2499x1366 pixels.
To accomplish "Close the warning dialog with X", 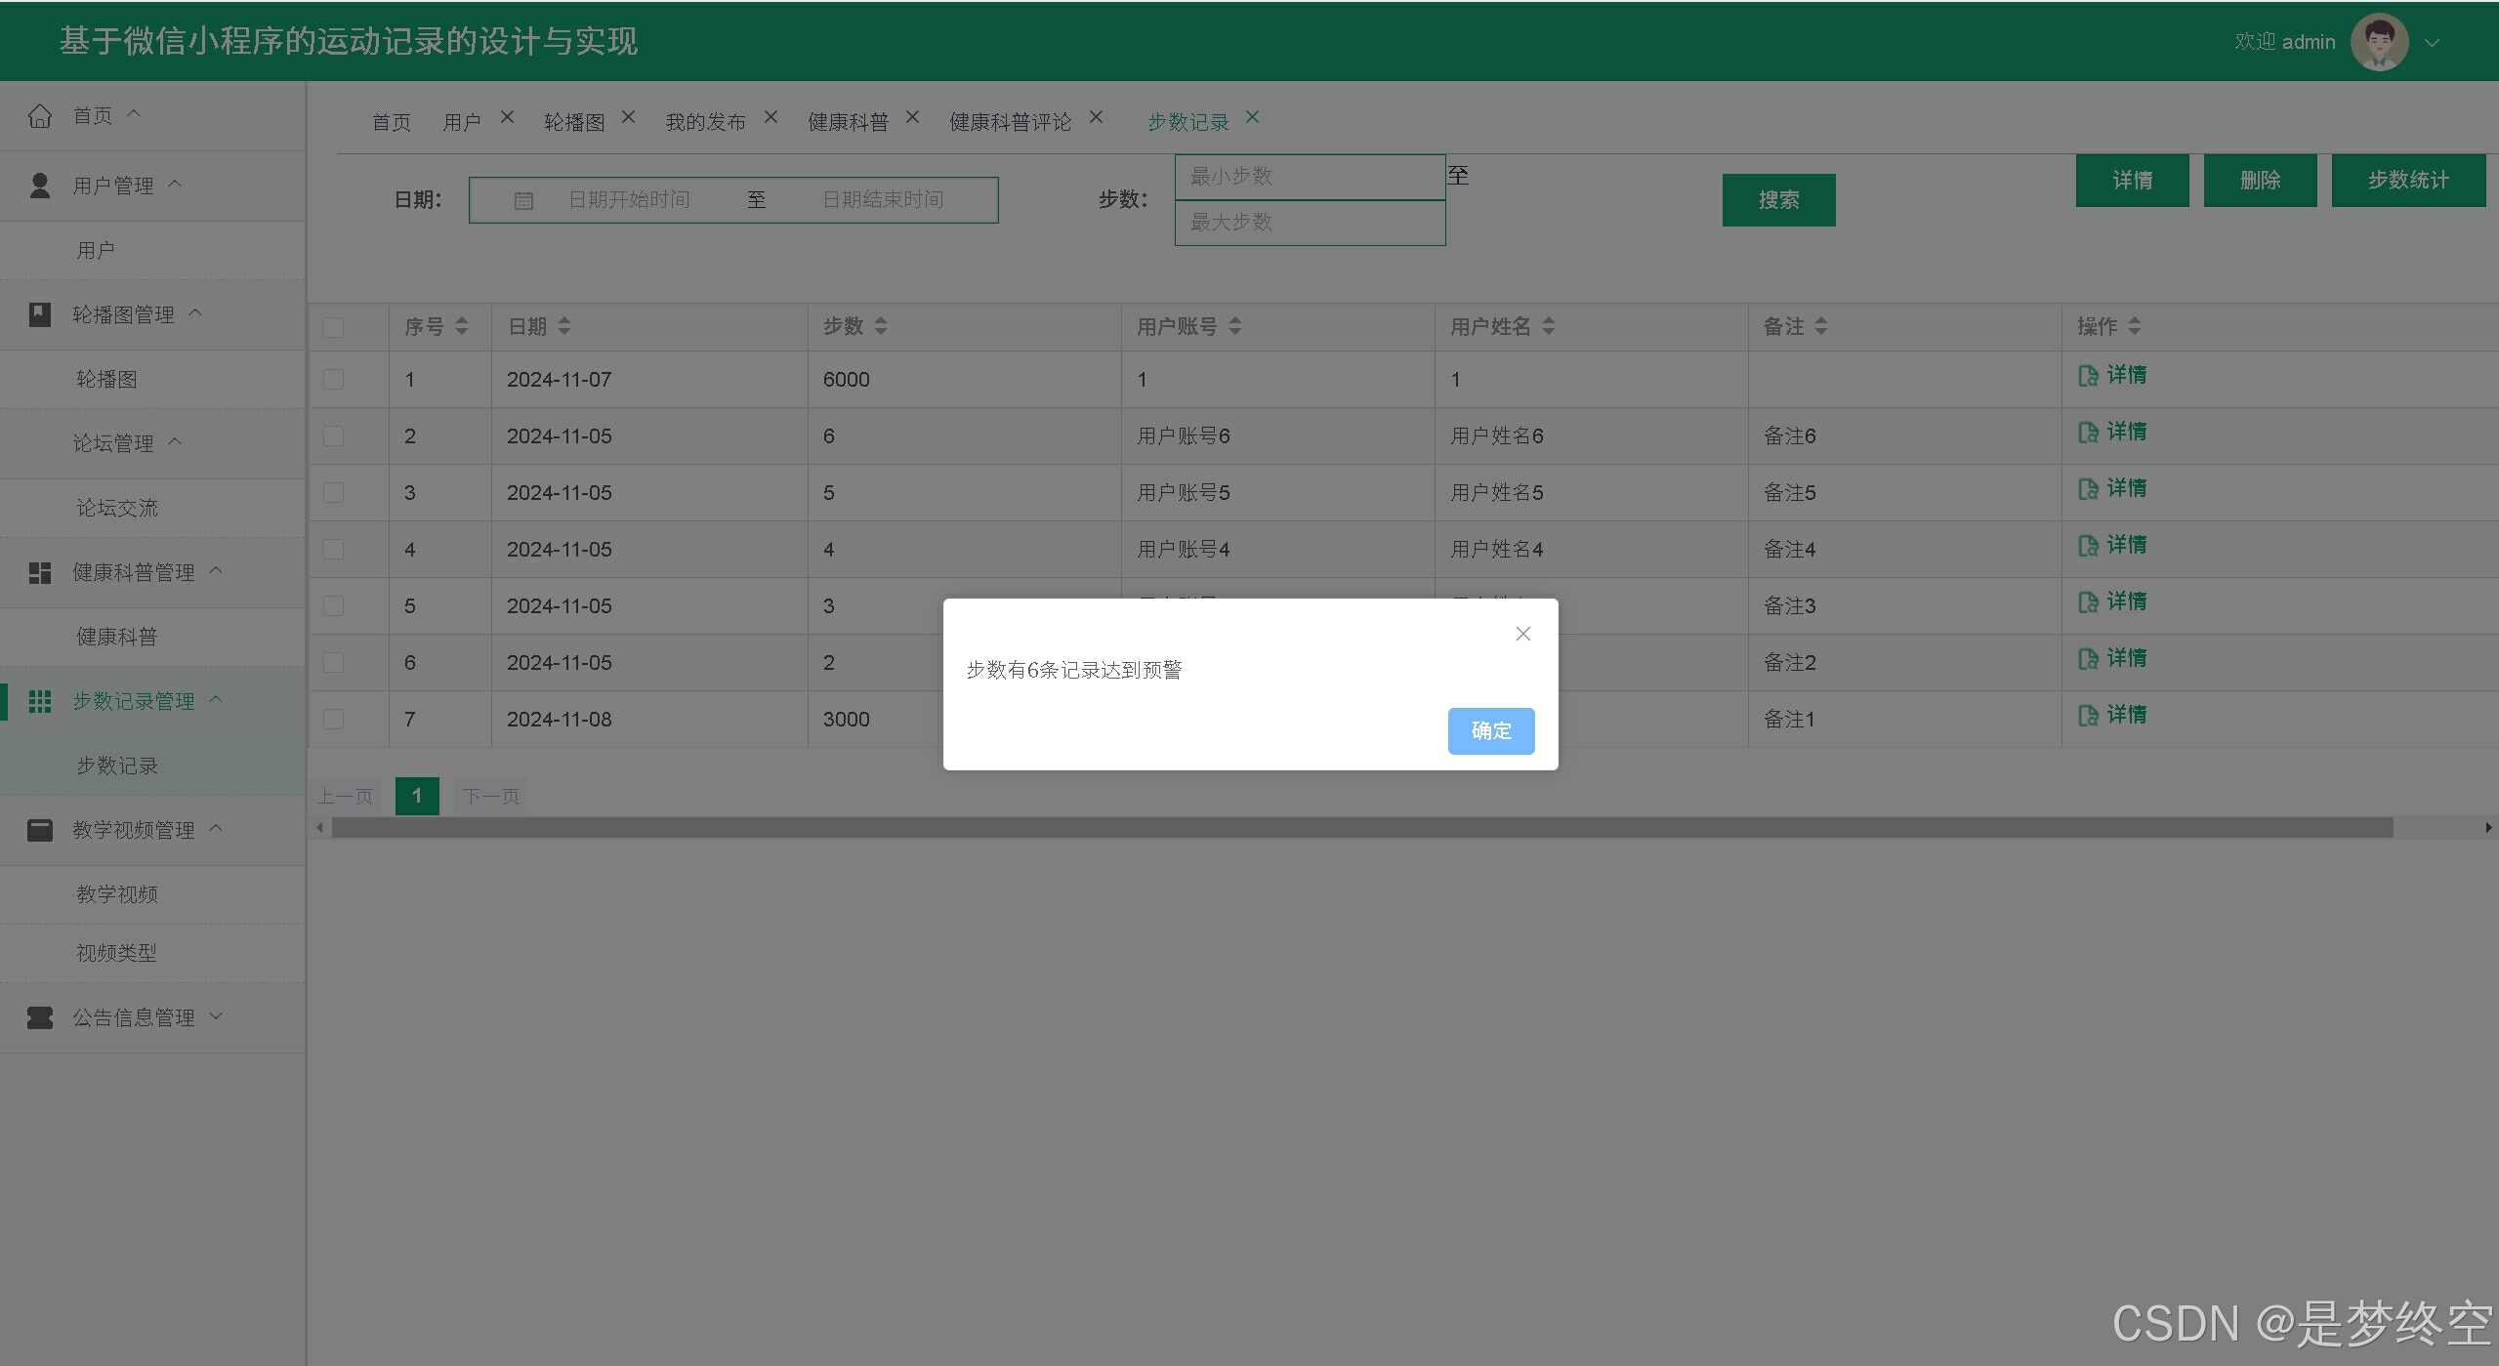I will (x=1522, y=634).
